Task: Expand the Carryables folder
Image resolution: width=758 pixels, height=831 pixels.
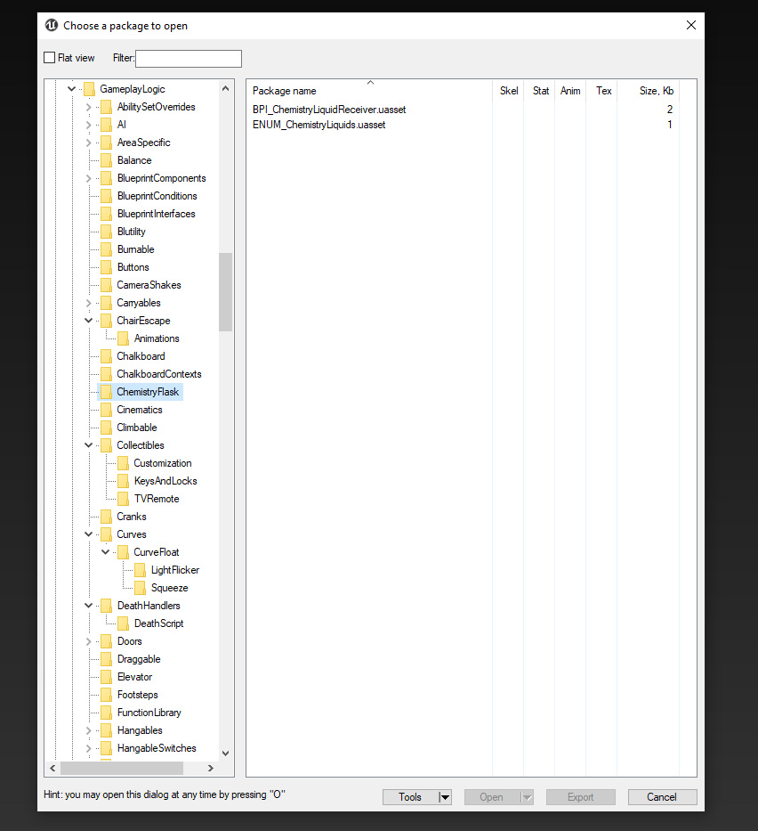Action: (x=88, y=303)
